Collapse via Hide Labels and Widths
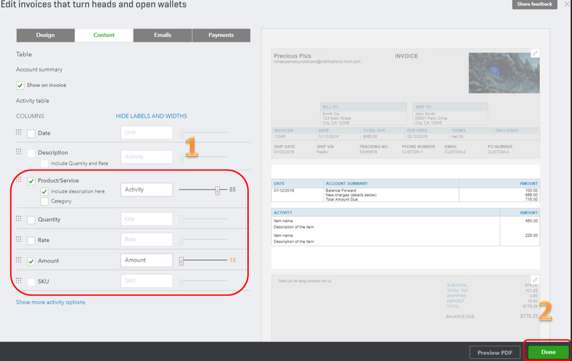Screen dimensions: 572x361 [x=151, y=116]
